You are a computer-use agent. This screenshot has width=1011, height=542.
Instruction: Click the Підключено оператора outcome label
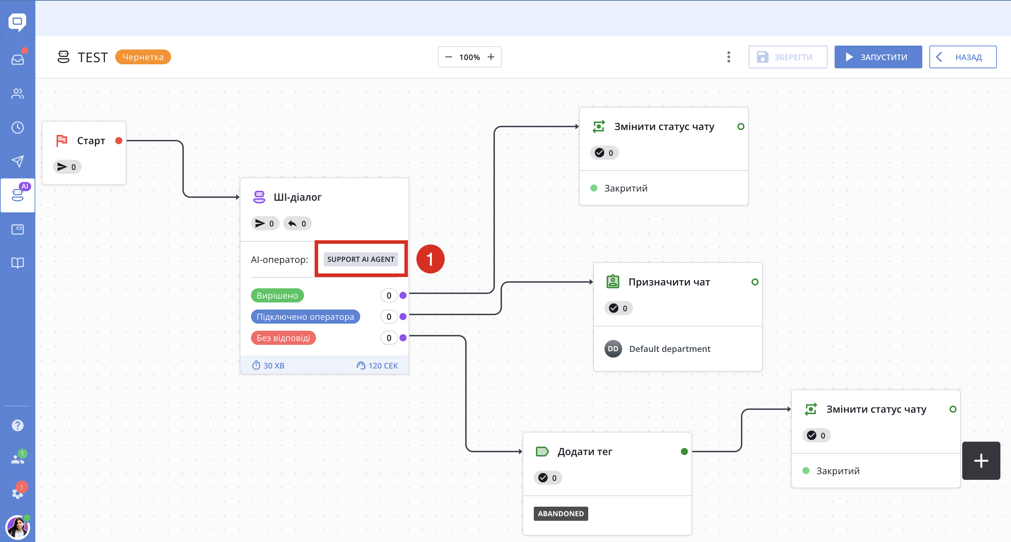pyautogui.click(x=305, y=317)
